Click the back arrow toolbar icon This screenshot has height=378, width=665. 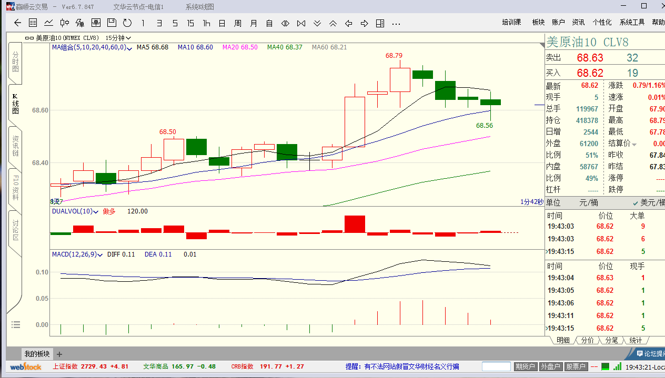(17, 23)
